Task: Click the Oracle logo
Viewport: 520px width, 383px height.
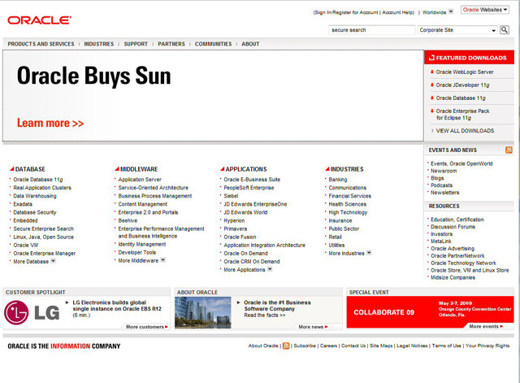Action: (39, 20)
